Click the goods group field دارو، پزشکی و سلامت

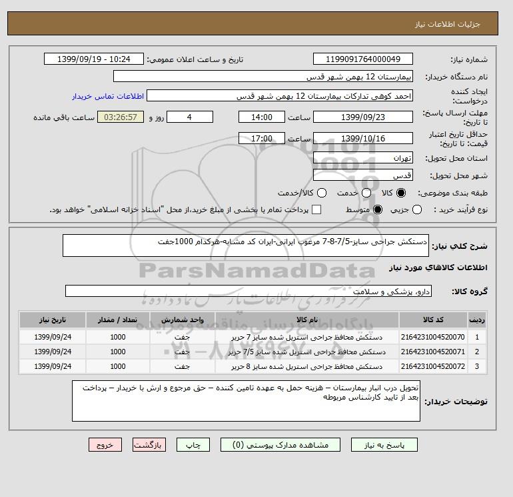coord(249,291)
